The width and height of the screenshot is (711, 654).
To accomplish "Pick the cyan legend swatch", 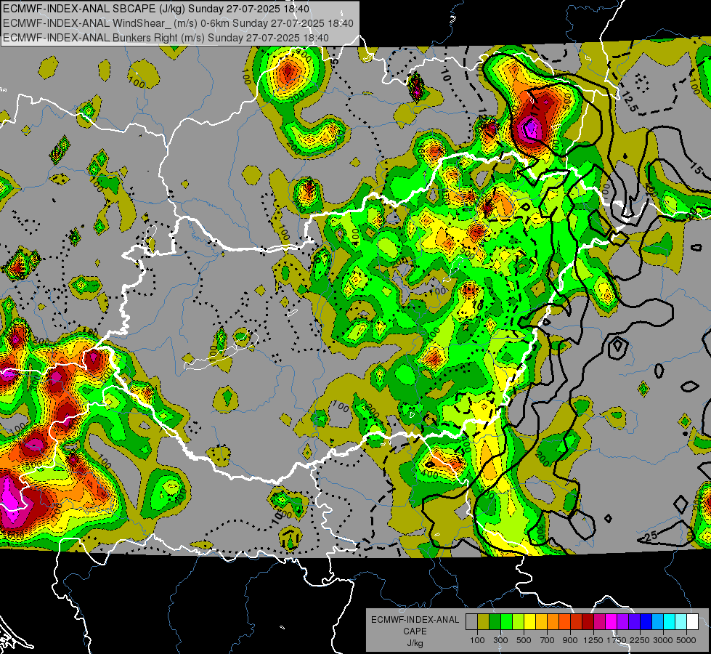I will (x=670, y=622).
